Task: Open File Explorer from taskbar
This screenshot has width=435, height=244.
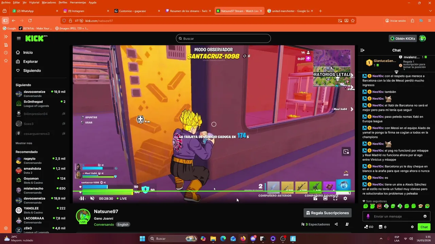Action: tap(213, 239)
